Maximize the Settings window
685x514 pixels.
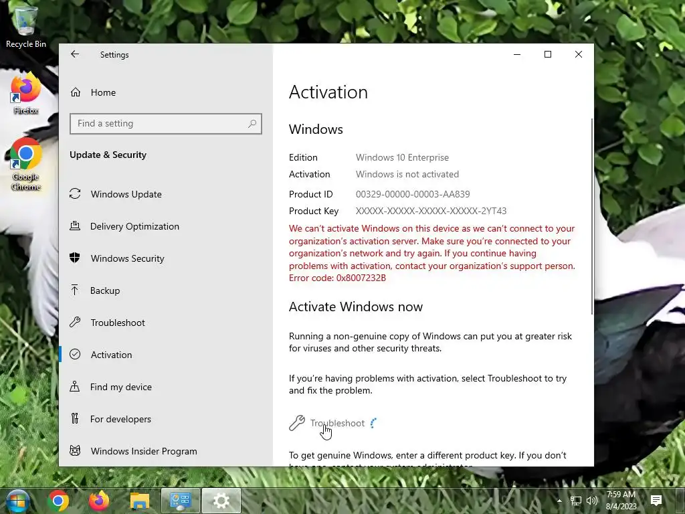(548, 54)
